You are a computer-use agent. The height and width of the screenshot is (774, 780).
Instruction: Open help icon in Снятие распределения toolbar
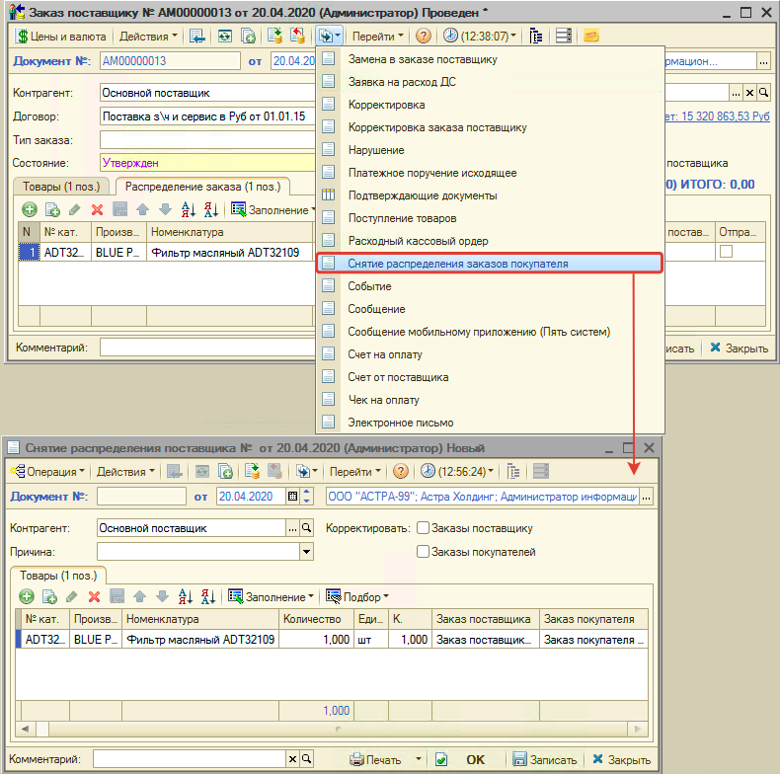click(401, 471)
